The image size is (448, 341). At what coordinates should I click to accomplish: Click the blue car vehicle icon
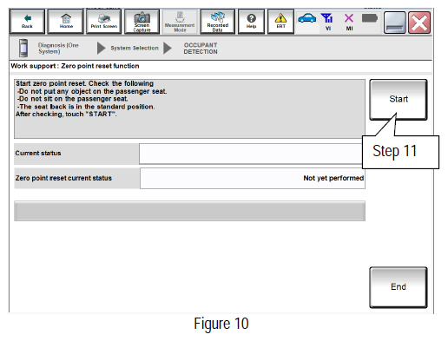[306, 18]
